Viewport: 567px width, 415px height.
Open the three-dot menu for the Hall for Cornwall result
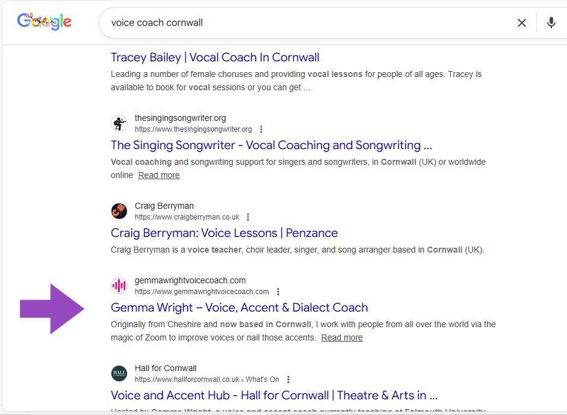click(x=288, y=380)
